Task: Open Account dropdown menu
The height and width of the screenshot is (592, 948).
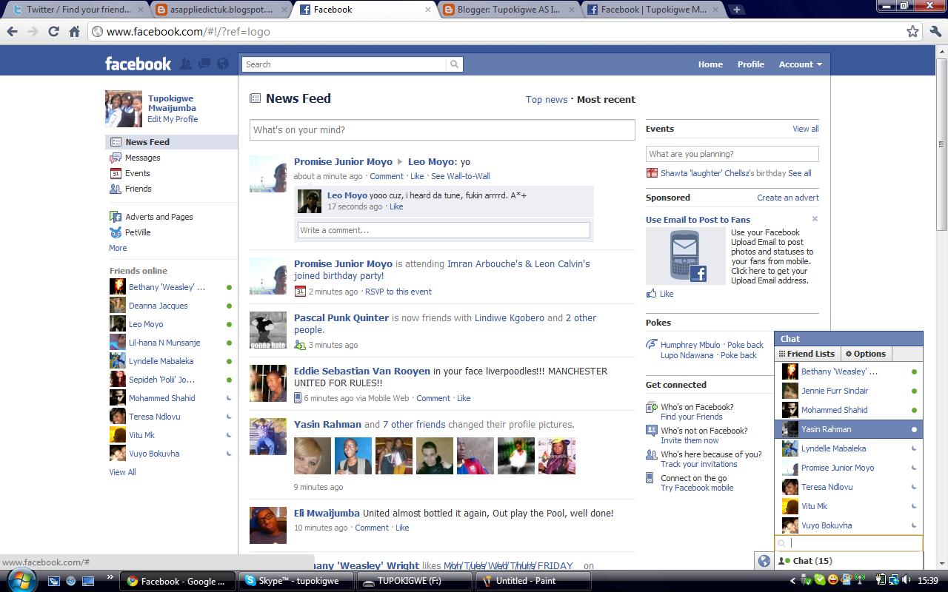Action: coord(800,64)
